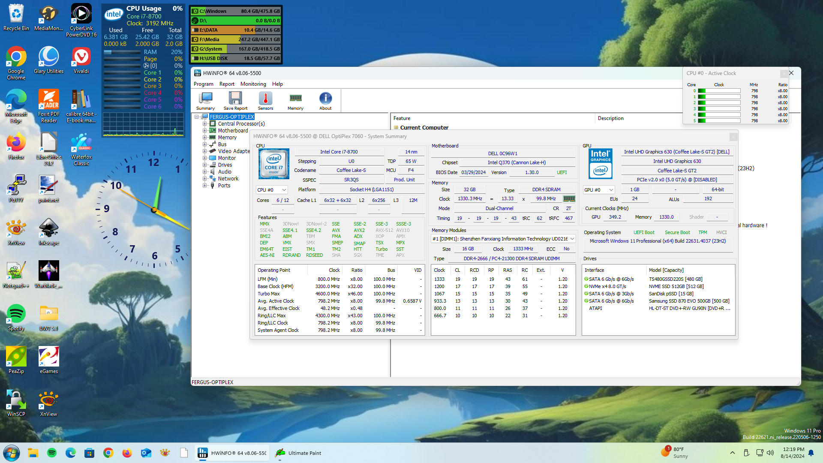
Task: Expand Central Processor(s) tree node
Action: coord(205,124)
